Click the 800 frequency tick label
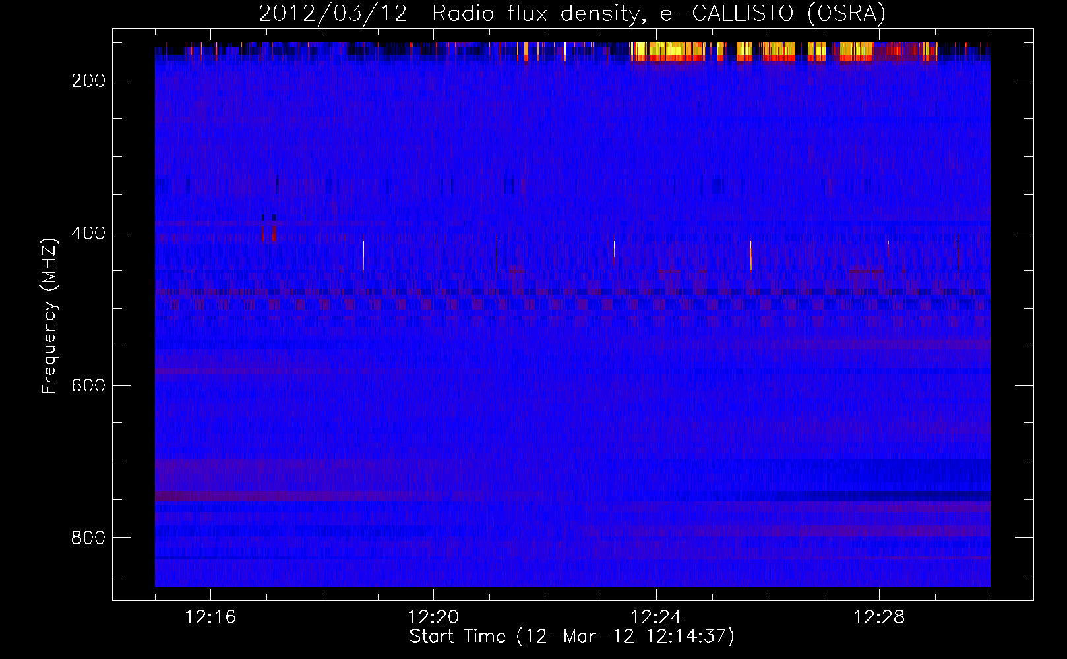 point(88,538)
